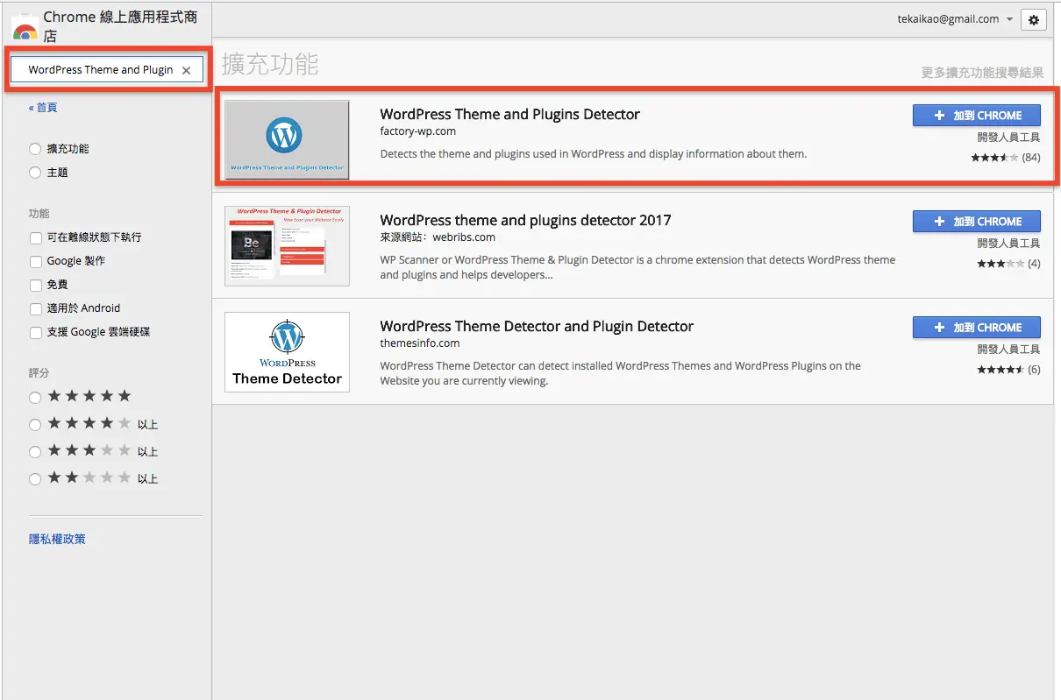Check 支援 Google 雲端硬碟 filter

(x=36, y=332)
